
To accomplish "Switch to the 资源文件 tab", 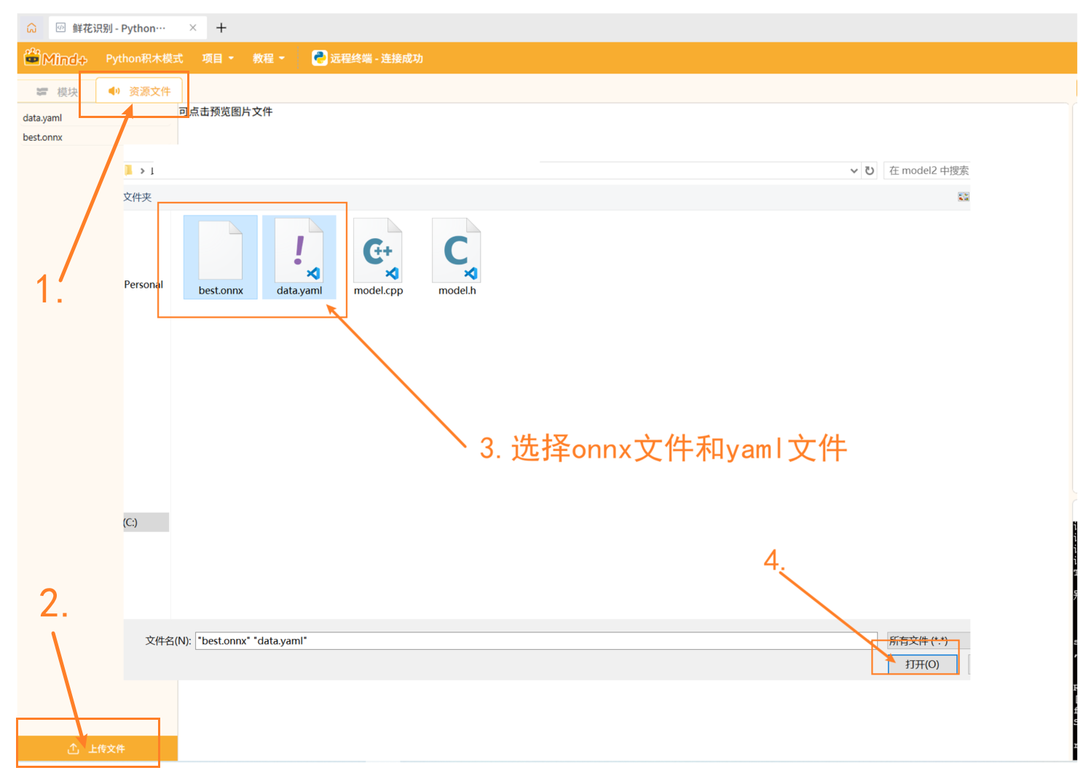I will (x=140, y=91).
